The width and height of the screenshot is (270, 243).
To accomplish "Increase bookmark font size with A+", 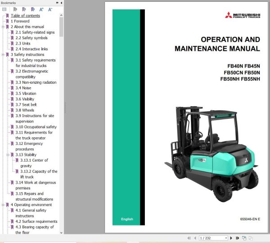I will click(41, 9).
